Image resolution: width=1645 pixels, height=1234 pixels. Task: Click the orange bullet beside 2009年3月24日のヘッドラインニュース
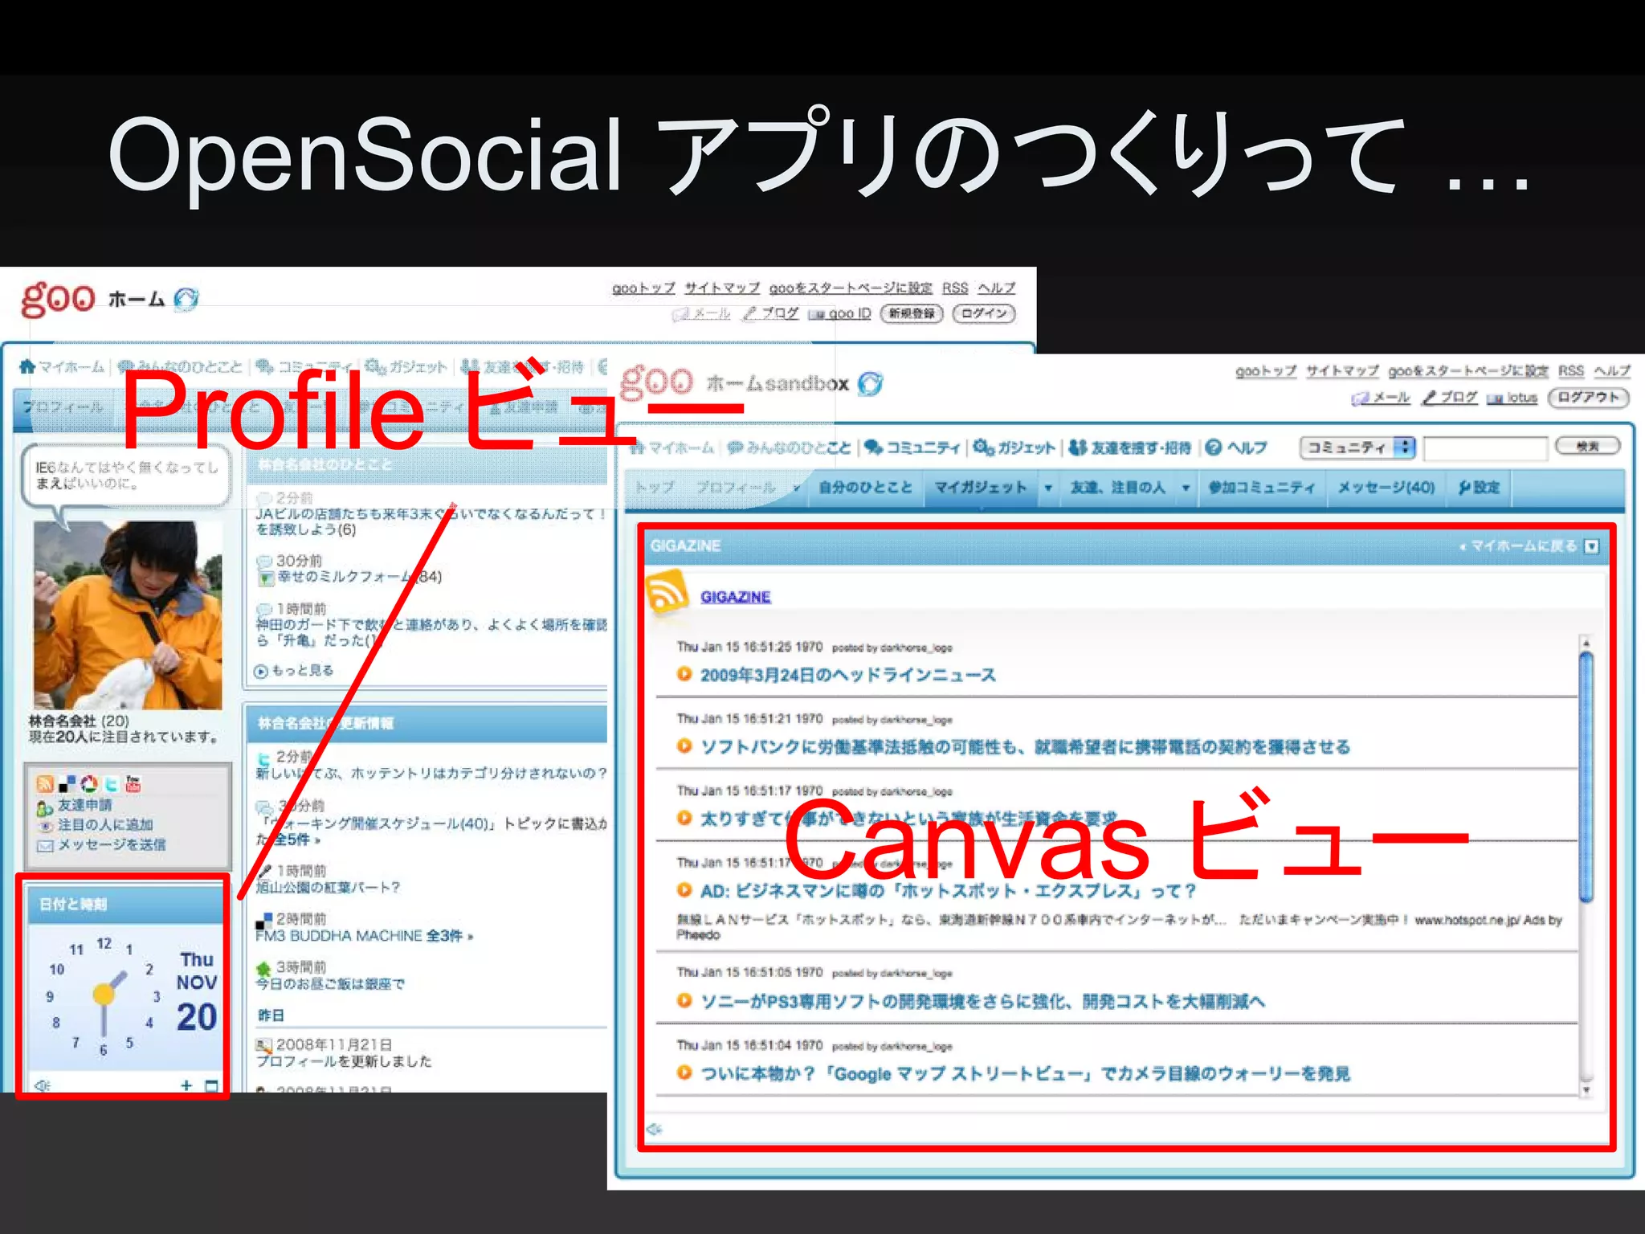click(684, 674)
